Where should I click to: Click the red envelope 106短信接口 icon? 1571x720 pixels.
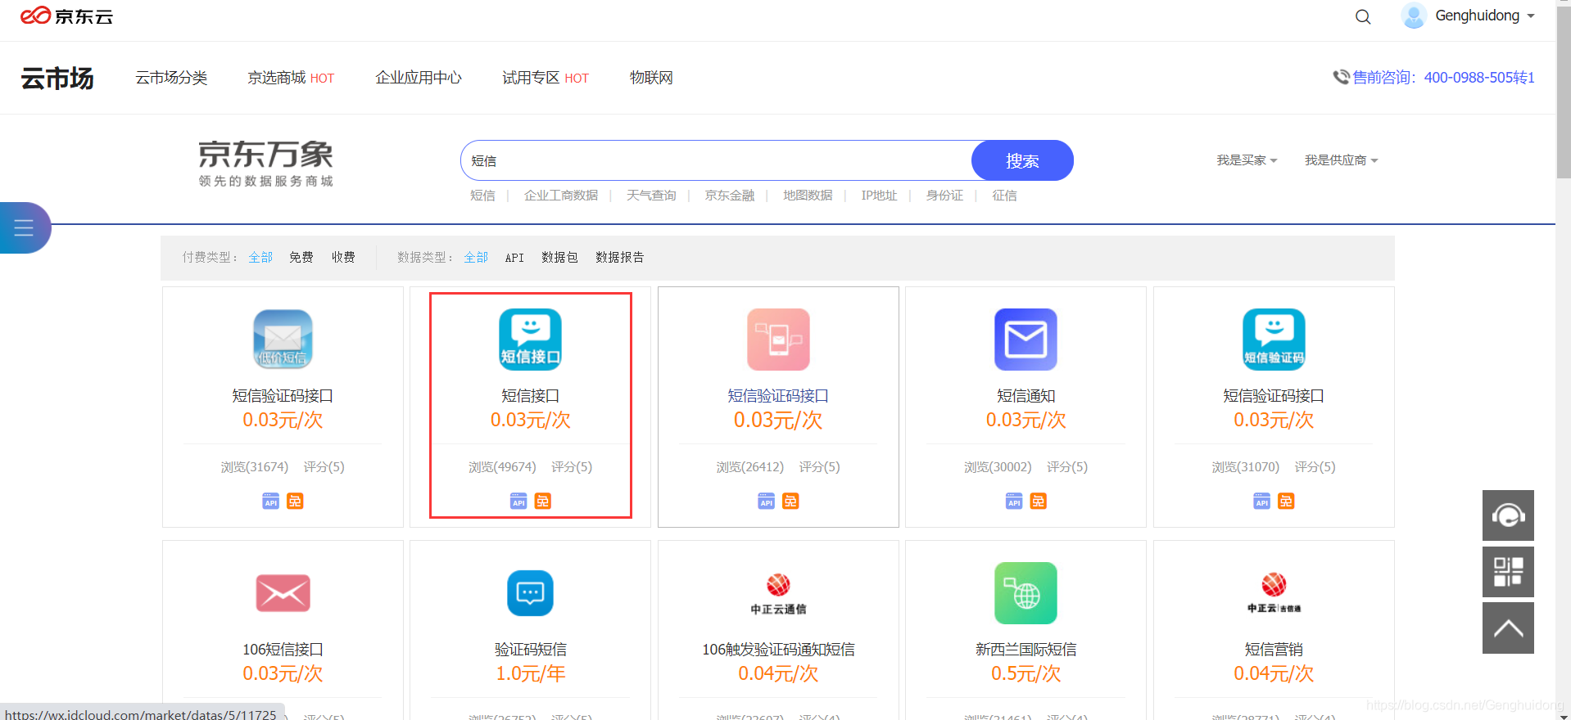coord(283,593)
